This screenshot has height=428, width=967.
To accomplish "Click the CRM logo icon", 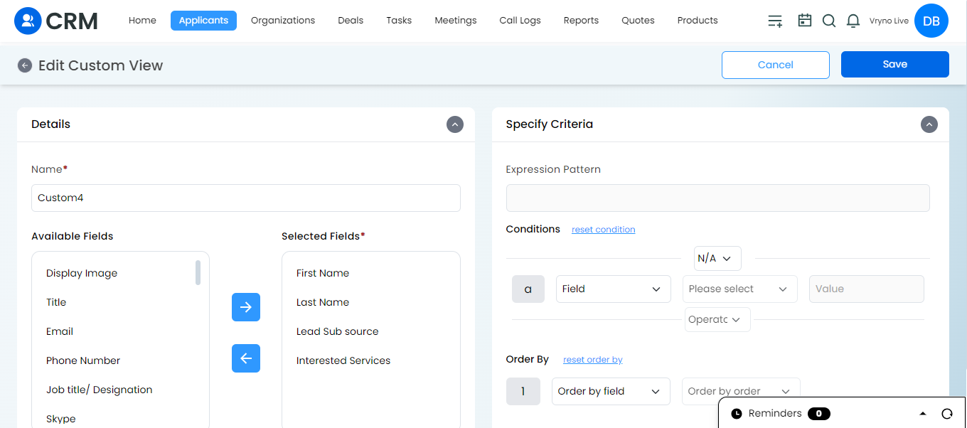I will [x=28, y=21].
